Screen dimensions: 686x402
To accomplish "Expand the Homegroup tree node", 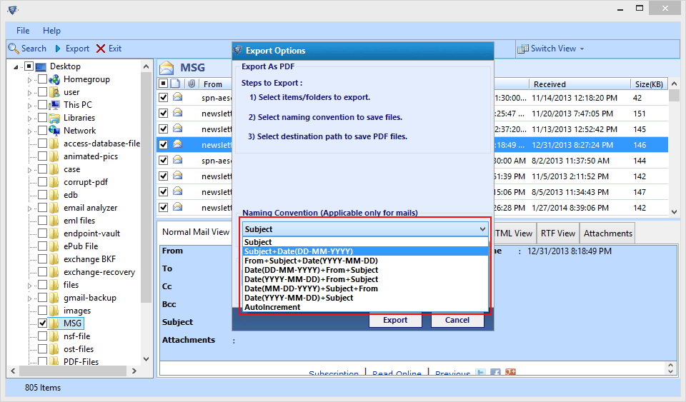I will (29, 80).
